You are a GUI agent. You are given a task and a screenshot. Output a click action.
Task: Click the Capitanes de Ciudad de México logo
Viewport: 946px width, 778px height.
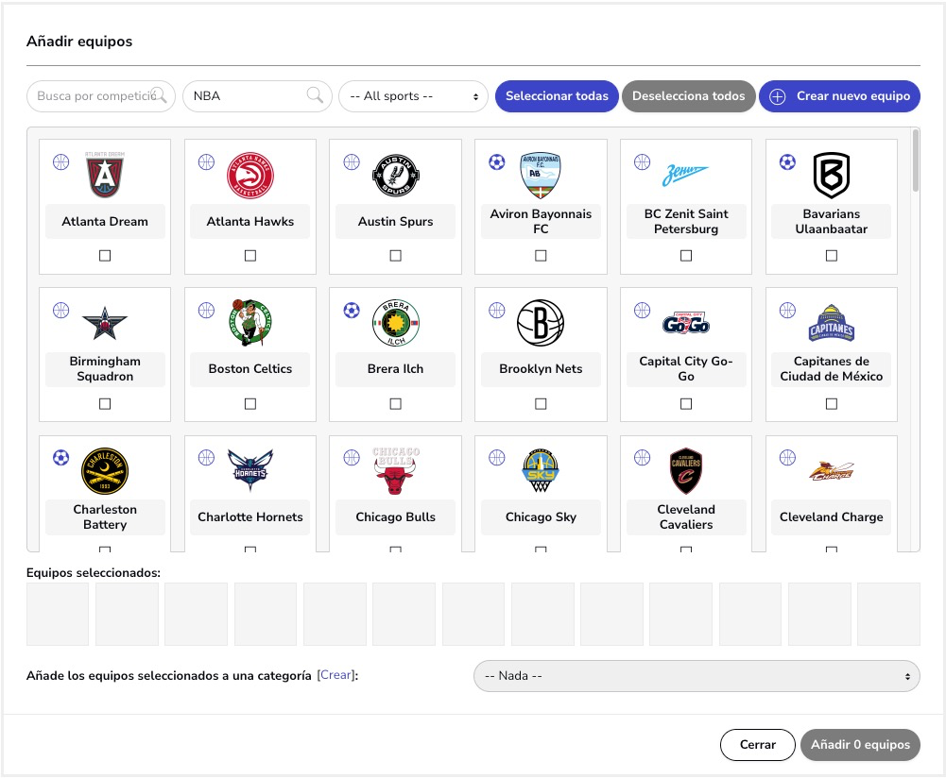coord(832,323)
